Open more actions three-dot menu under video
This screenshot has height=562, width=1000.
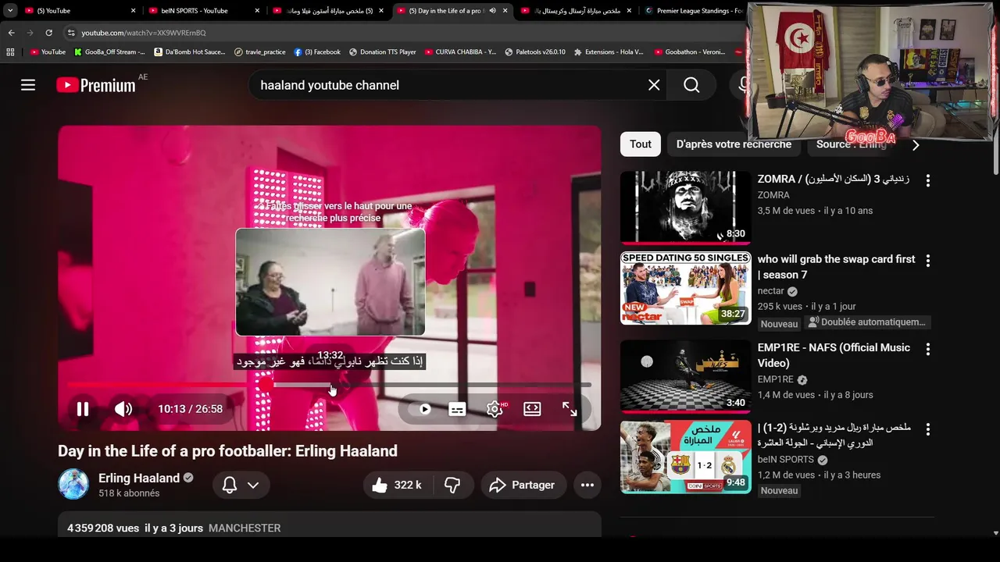(587, 485)
